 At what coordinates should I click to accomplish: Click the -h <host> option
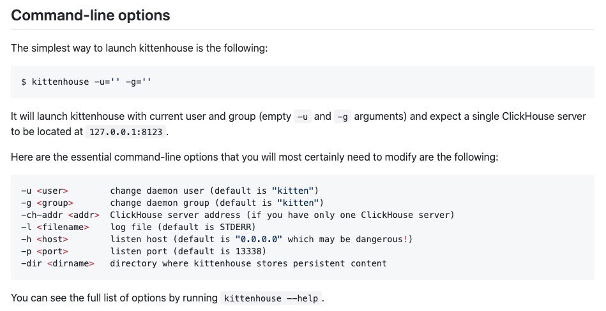coord(45,239)
